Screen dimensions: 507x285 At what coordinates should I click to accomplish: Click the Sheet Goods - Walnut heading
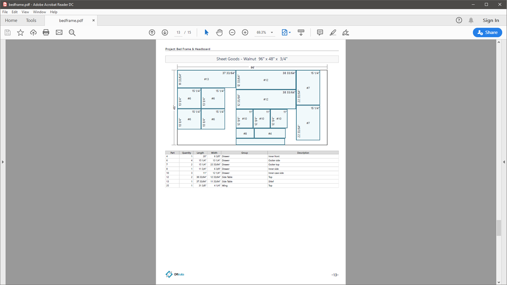(x=252, y=59)
